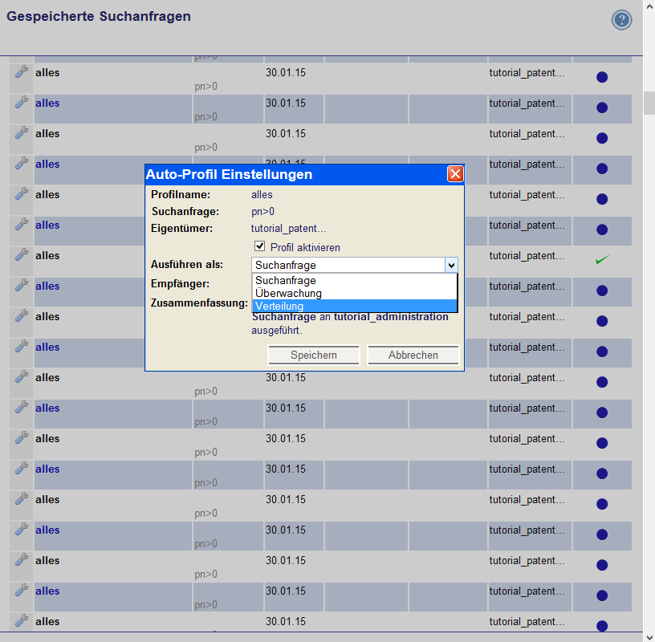Click tutorial_patent... in the green-checkmark row
This screenshot has width=655, height=642.
527,256
